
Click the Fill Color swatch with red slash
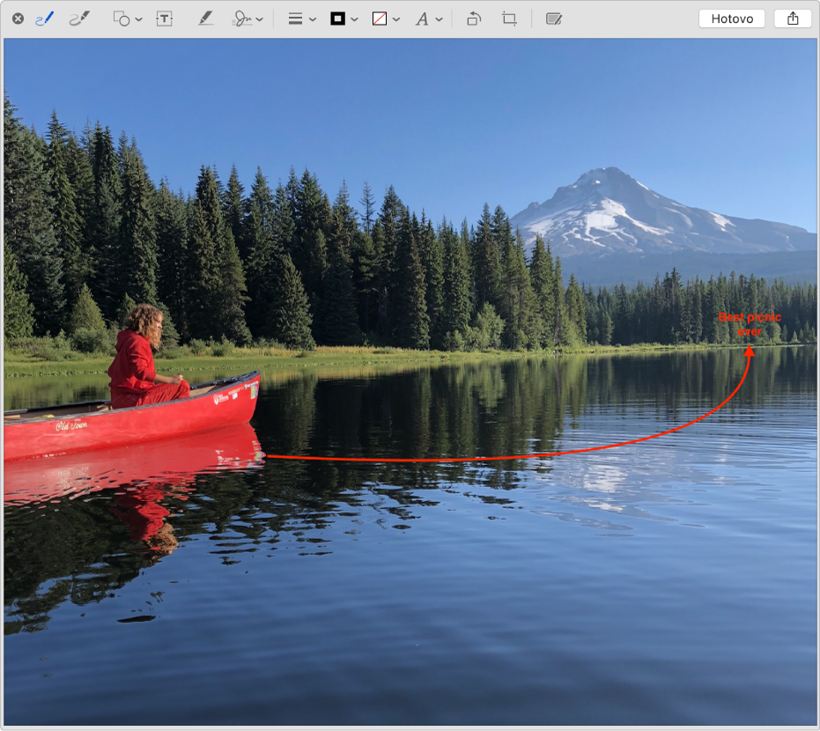pyautogui.click(x=379, y=18)
